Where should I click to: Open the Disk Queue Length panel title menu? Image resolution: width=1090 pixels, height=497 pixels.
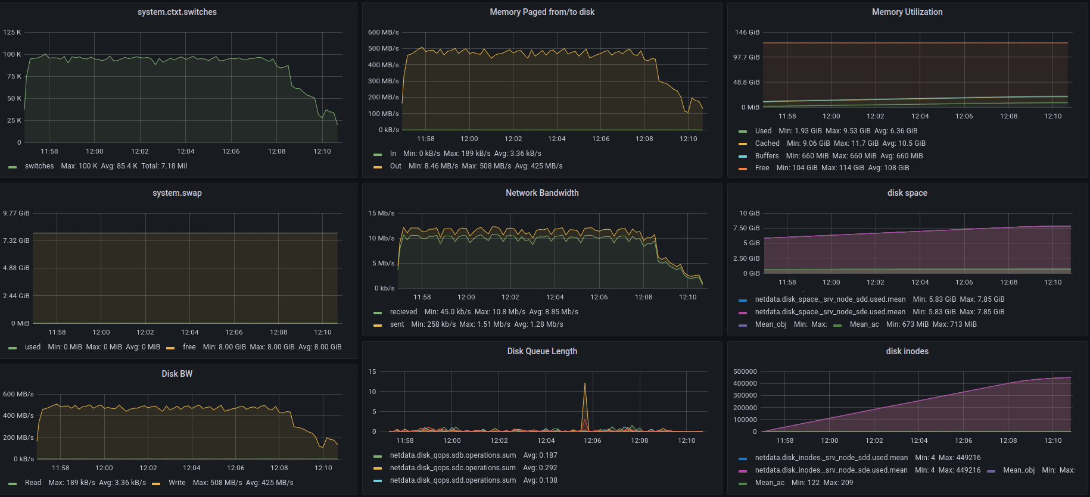click(541, 351)
